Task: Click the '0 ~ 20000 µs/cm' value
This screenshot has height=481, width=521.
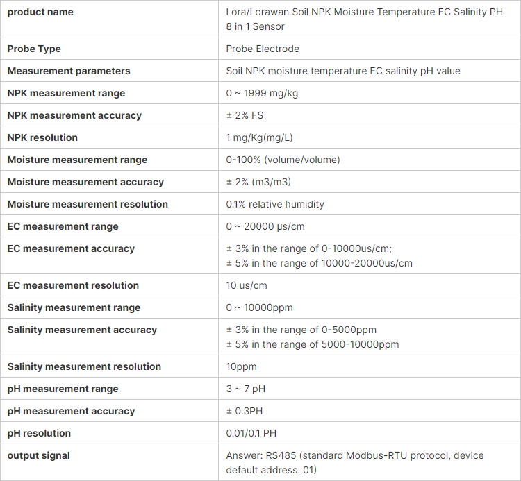Action: (265, 226)
